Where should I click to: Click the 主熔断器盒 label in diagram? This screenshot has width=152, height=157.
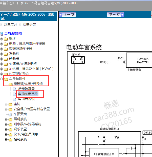coord(134,70)
